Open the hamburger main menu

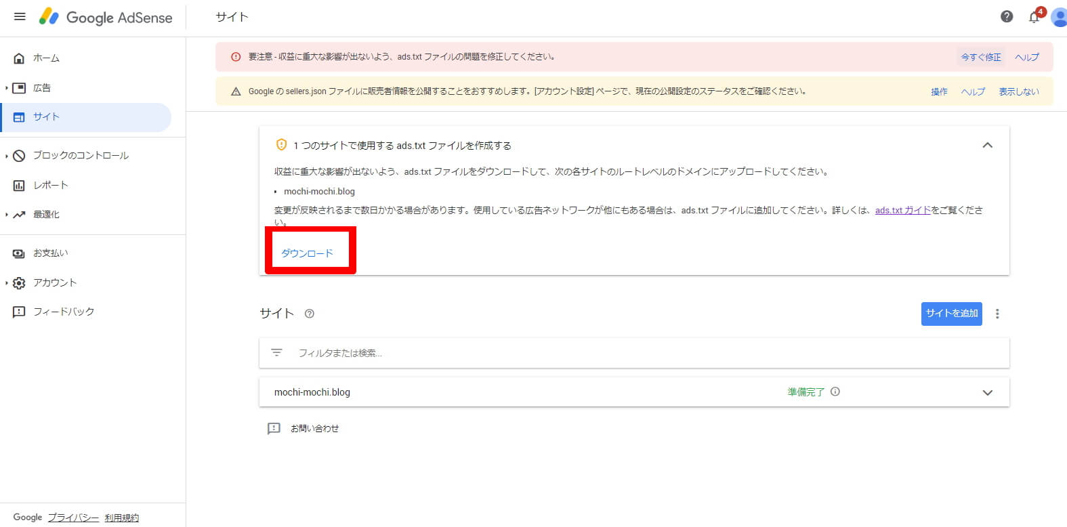tap(20, 17)
